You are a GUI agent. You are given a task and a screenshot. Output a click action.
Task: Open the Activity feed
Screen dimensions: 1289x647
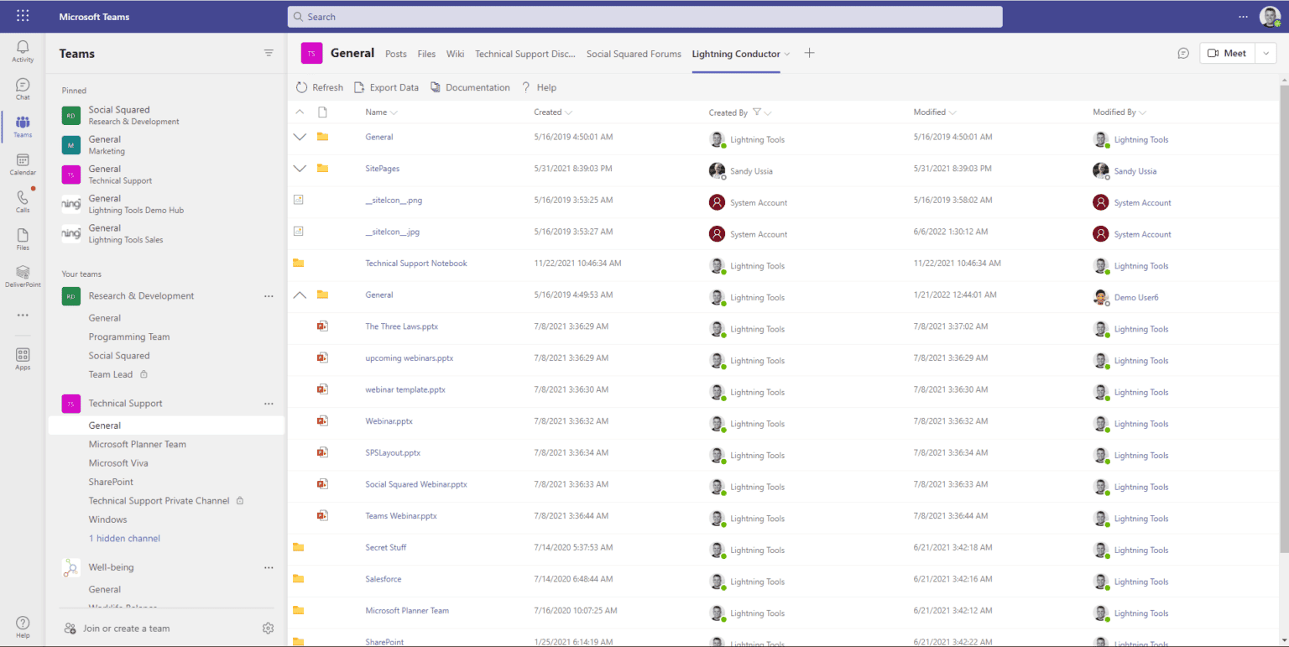tap(22, 49)
